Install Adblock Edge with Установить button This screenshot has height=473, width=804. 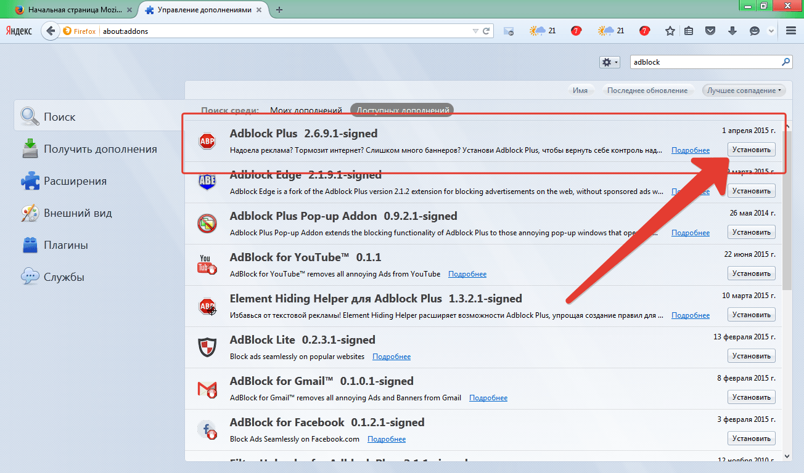coord(752,190)
